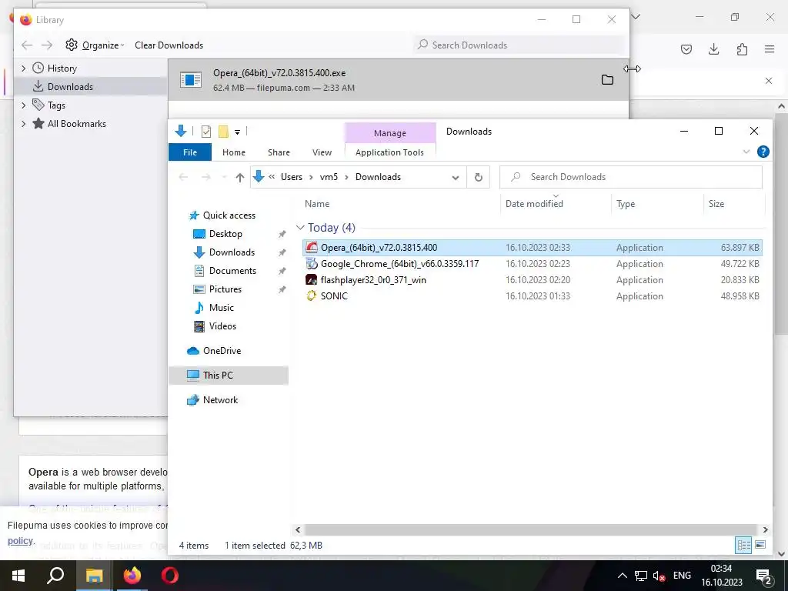
Task: Click vm5 in the address breadcrumb
Action: pyautogui.click(x=329, y=177)
